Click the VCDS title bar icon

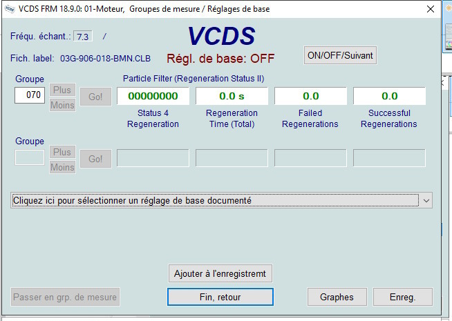10,9
